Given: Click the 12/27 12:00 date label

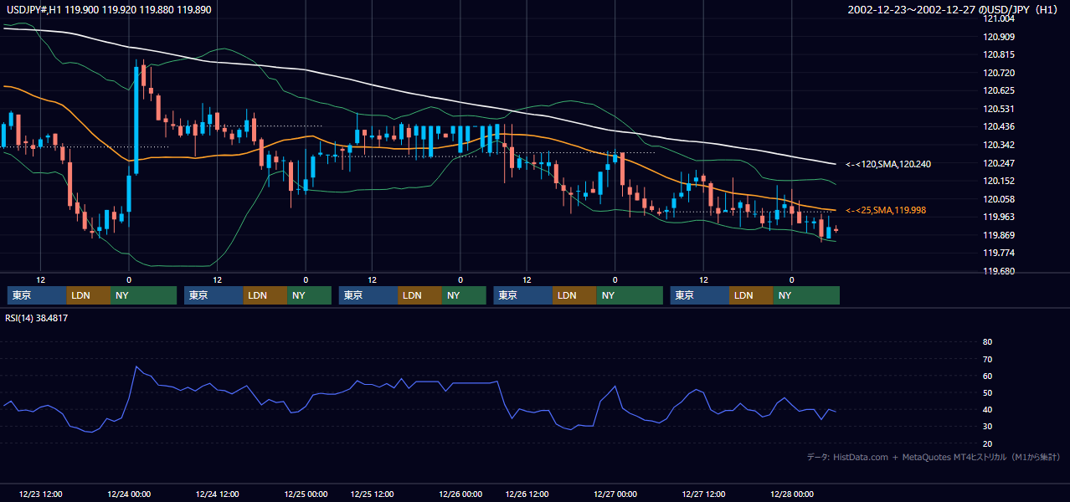Looking at the screenshot, I should [704, 494].
